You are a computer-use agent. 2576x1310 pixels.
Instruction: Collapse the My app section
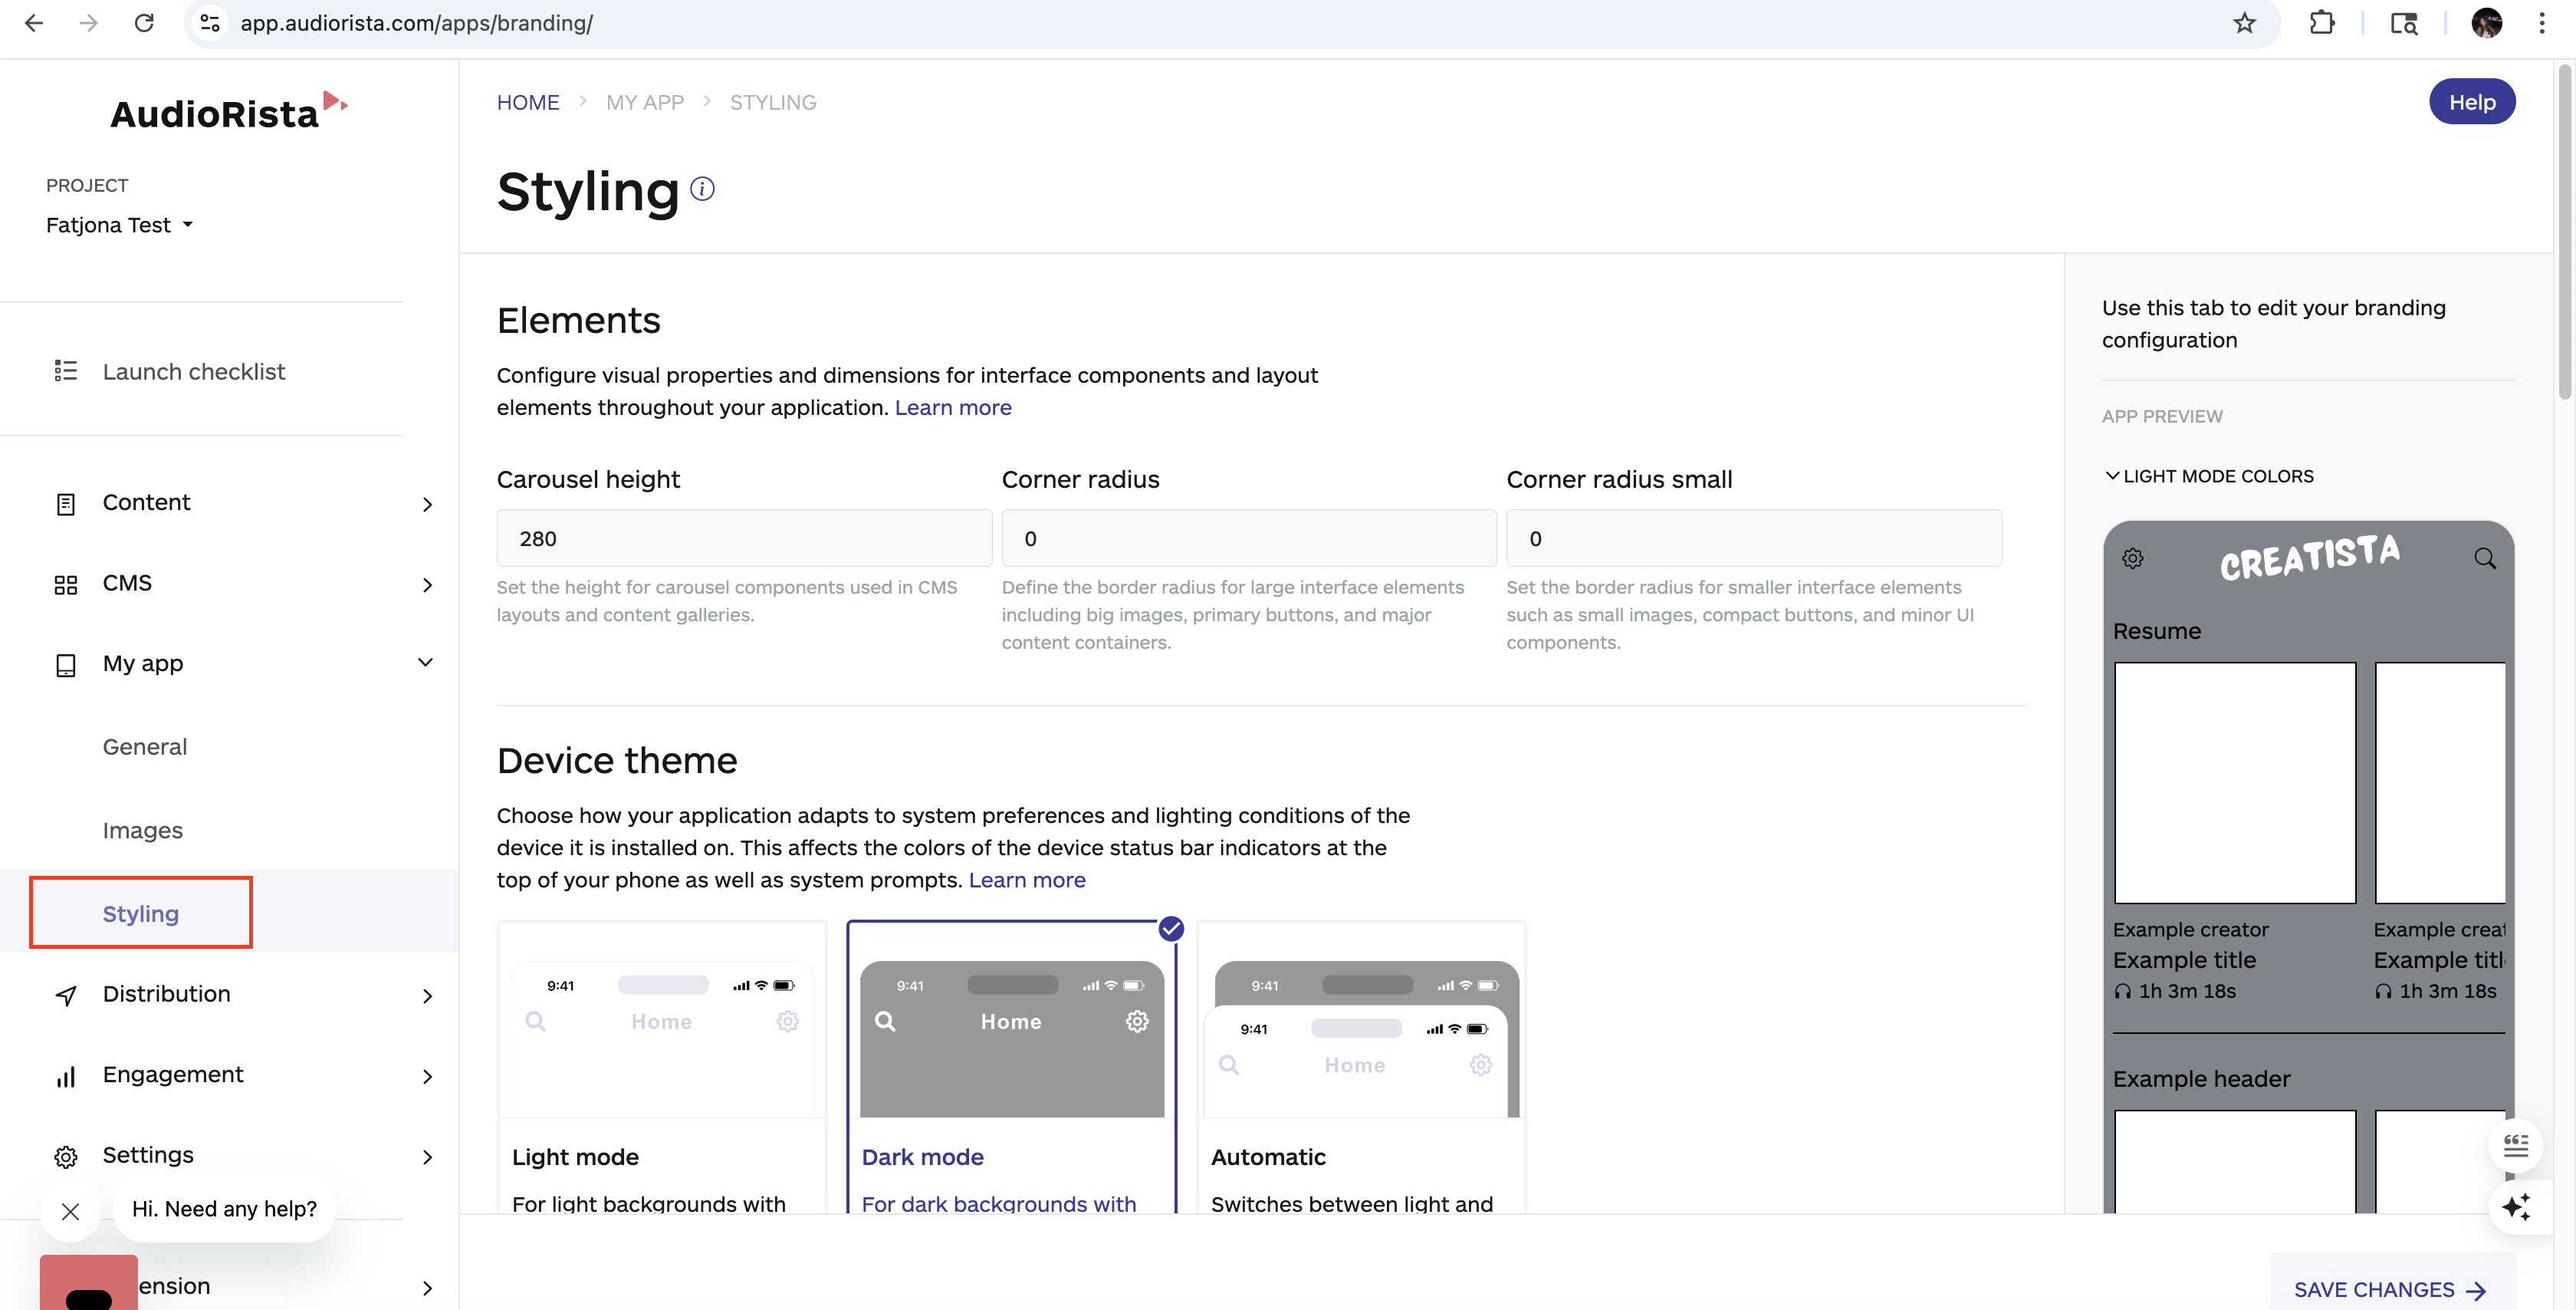pyautogui.click(x=426, y=663)
